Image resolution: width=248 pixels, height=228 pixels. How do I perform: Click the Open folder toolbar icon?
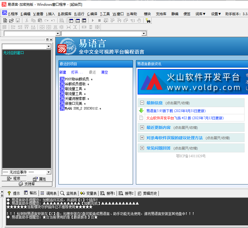click(x=11, y=21)
